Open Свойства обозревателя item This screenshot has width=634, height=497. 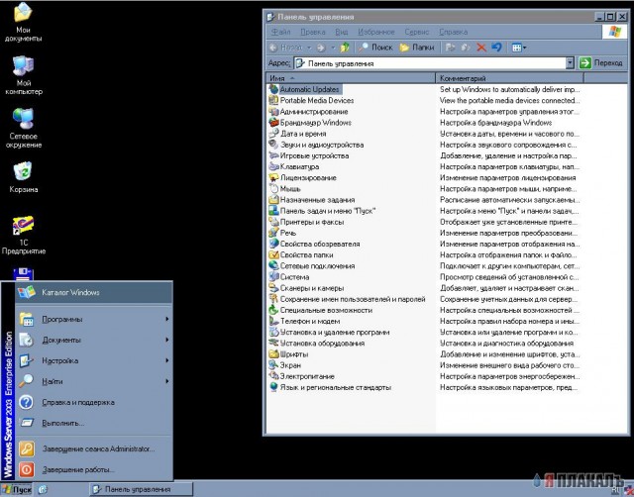314,245
